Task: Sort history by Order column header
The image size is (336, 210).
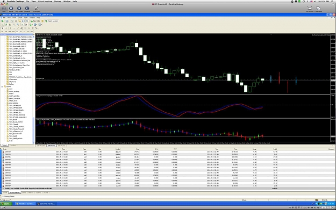Action: [4, 149]
